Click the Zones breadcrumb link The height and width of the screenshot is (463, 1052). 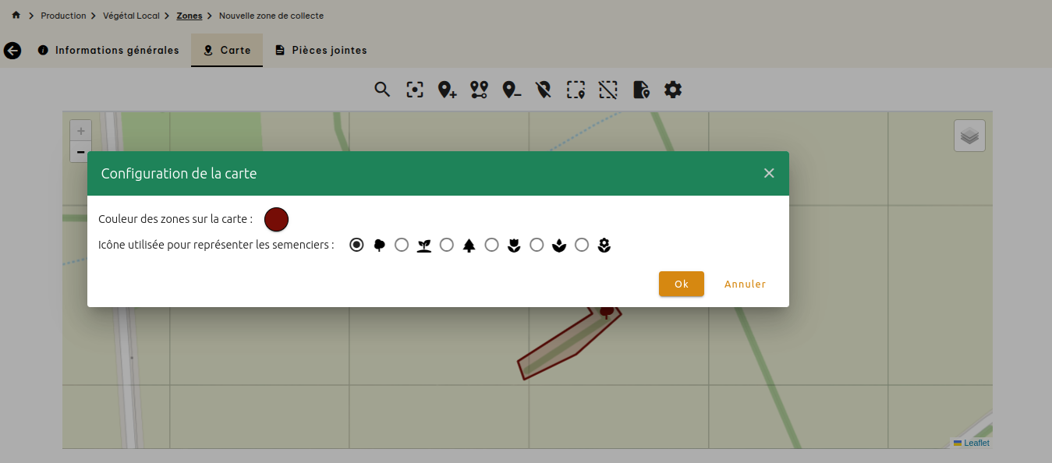[x=190, y=16]
